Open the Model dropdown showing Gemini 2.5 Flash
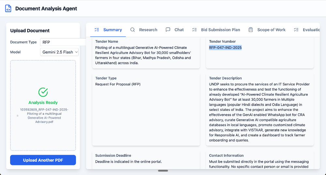This screenshot has height=175, width=326. [x=59, y=52]
